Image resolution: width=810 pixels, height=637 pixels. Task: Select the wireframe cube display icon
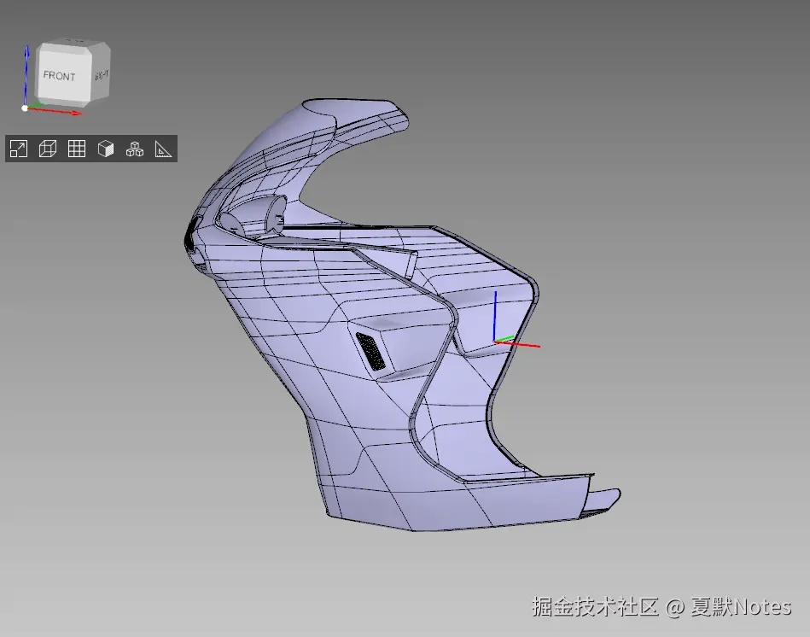[47, 149]
